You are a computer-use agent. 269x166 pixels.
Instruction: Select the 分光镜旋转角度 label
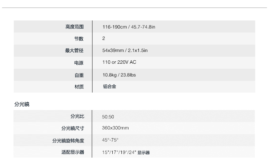(x=68, y=141)
